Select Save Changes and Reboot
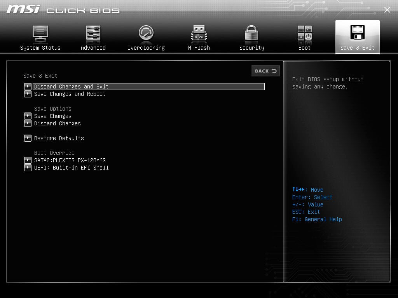Screen dimensions: 398x298 70,94
